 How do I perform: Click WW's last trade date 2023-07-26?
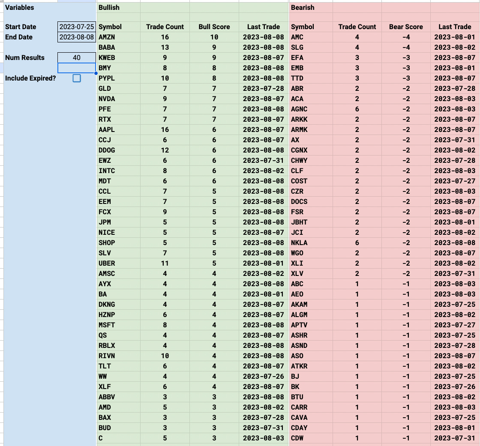coord(264,377)
